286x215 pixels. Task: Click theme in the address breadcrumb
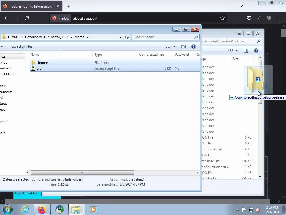pyautogui.click(x=79, y=37)
